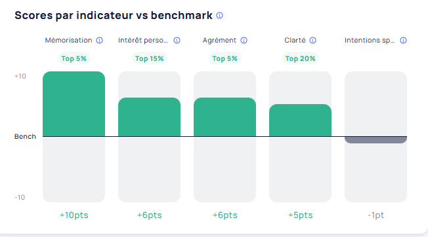Select the Agrément score bar
This screenshot has height=237, width=428.
click(225, 117)
